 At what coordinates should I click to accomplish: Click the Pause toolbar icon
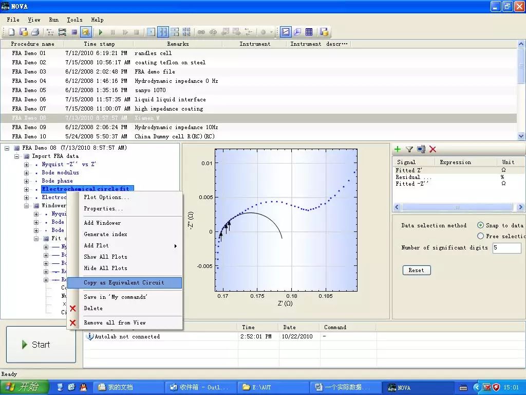112,32
